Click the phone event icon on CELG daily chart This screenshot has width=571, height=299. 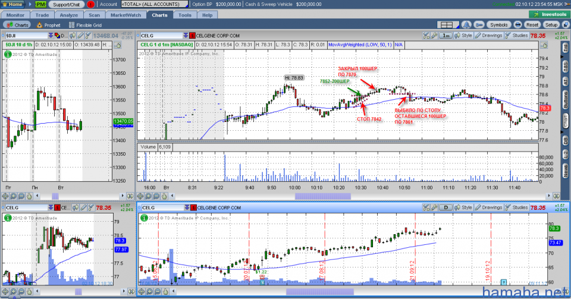point(262,277)
